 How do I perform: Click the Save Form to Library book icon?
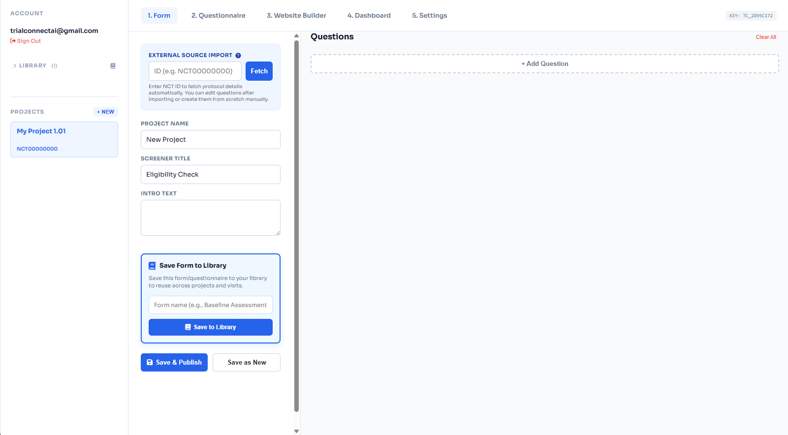[x=152, y=266]
